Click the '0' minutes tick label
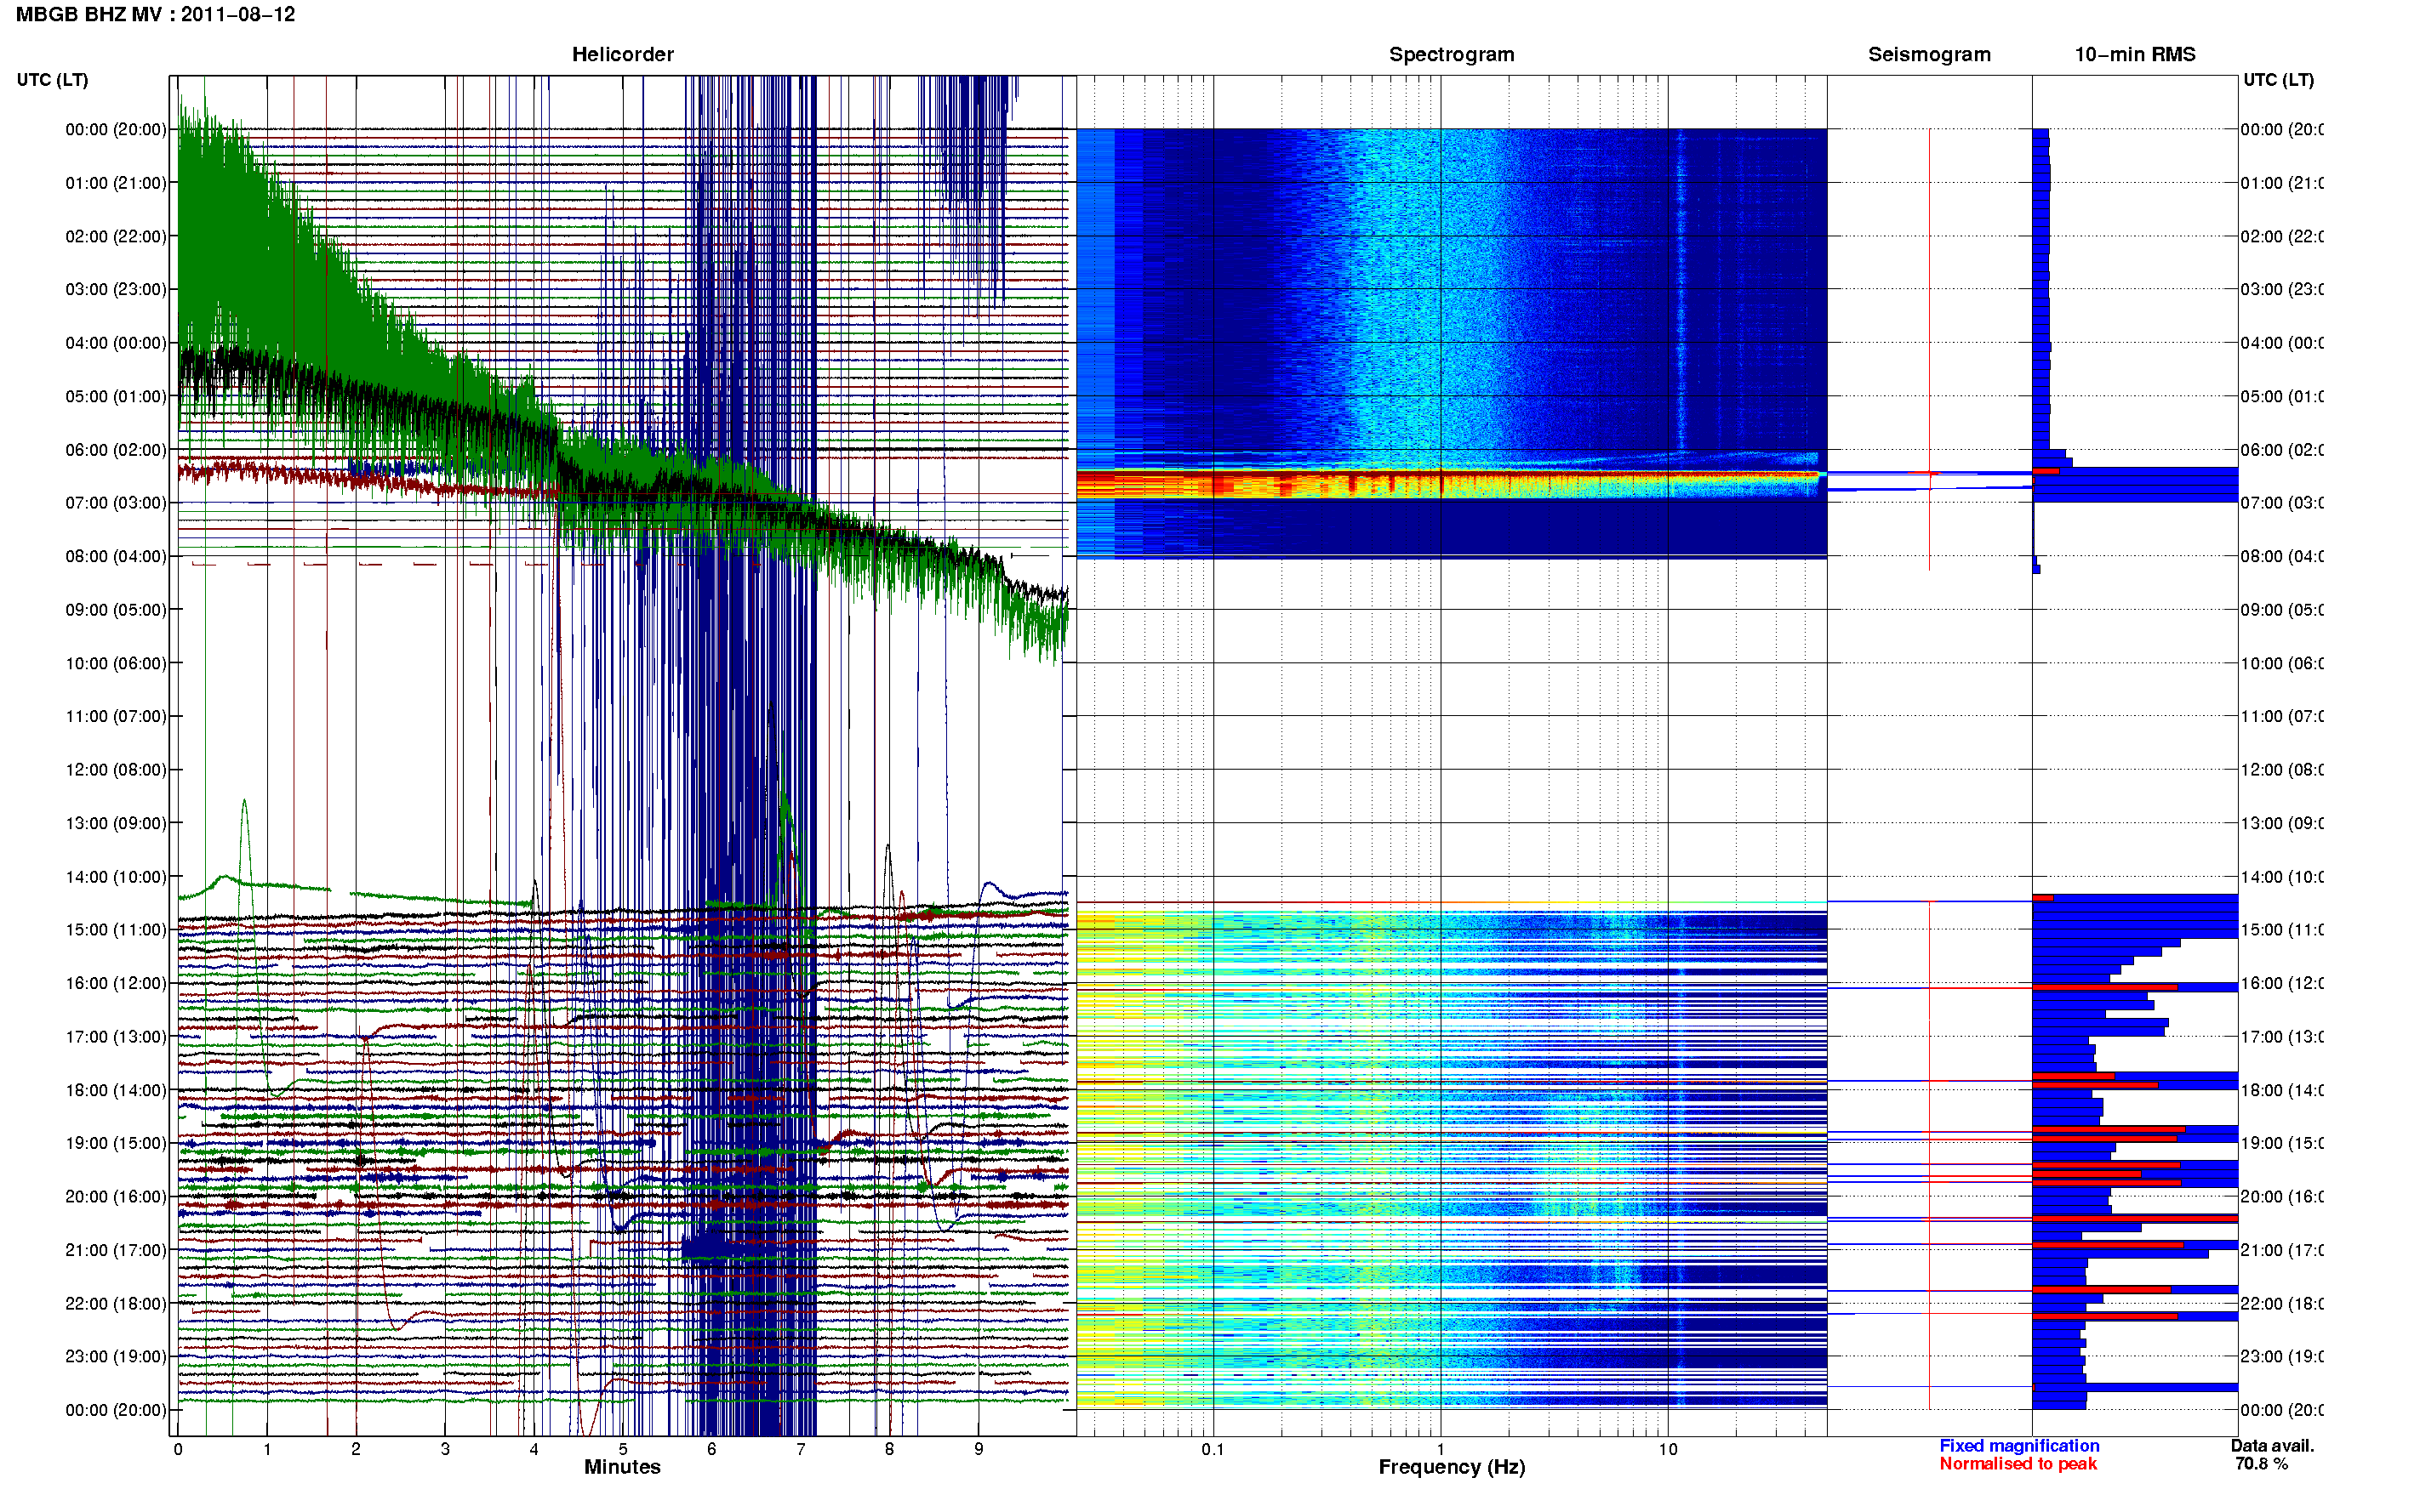Image resolution: width=2420 pixels, height=1512 pixels. 178,1449
